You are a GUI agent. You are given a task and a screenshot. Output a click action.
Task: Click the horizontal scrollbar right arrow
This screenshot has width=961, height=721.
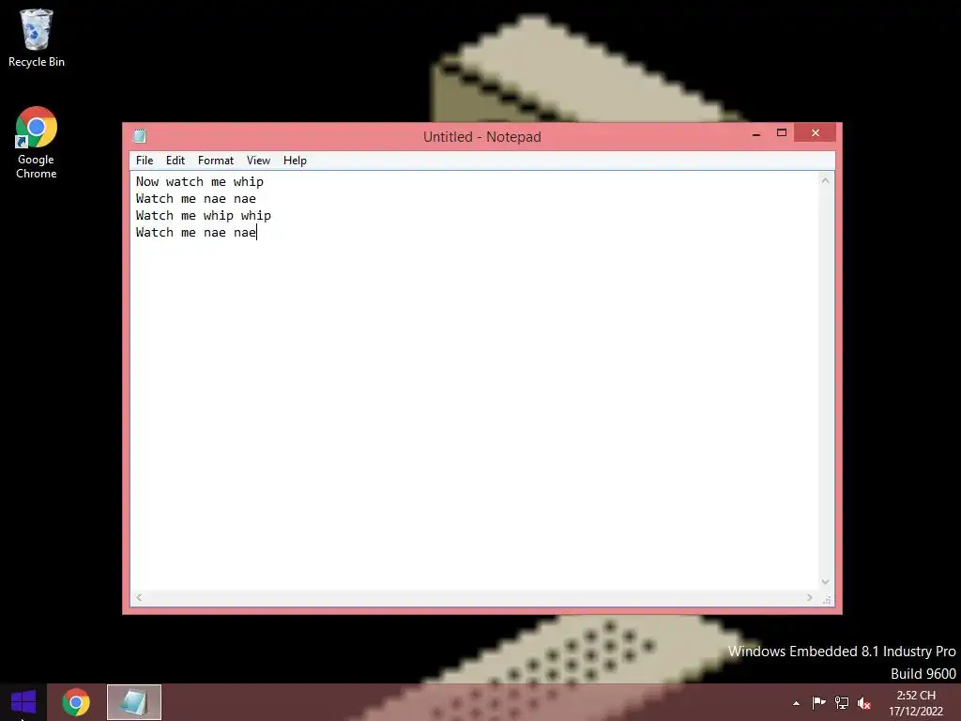810,597
